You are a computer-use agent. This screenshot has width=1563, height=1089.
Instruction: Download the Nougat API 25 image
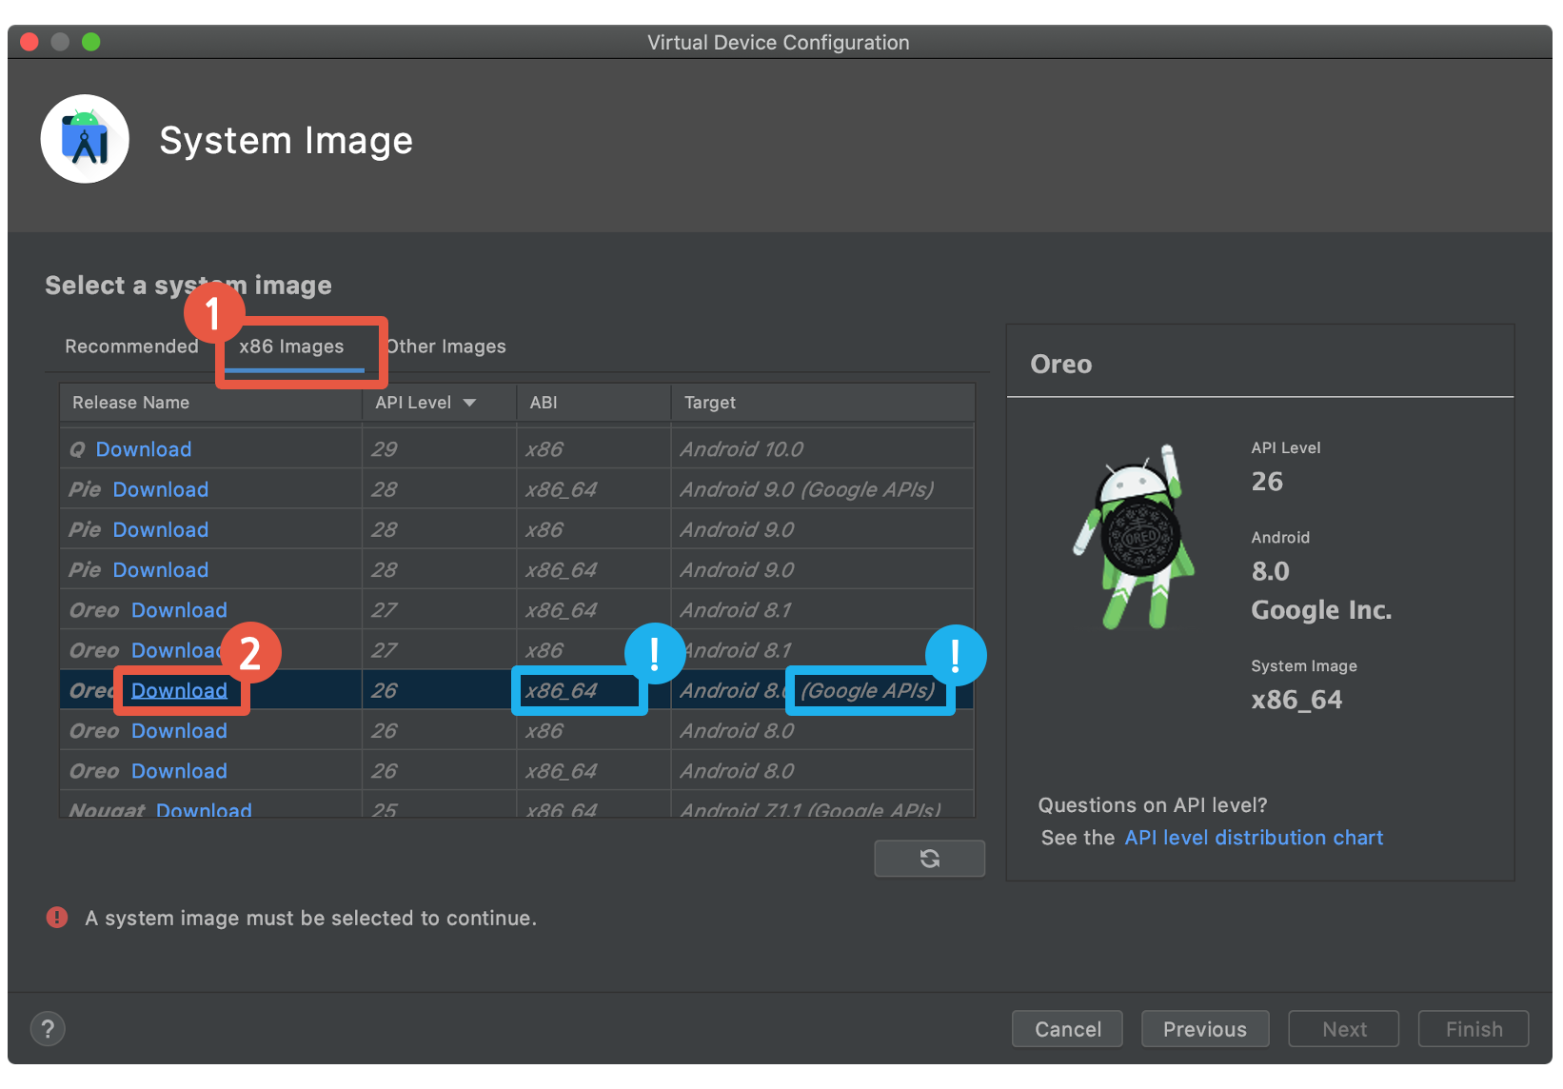coord(204,809)
